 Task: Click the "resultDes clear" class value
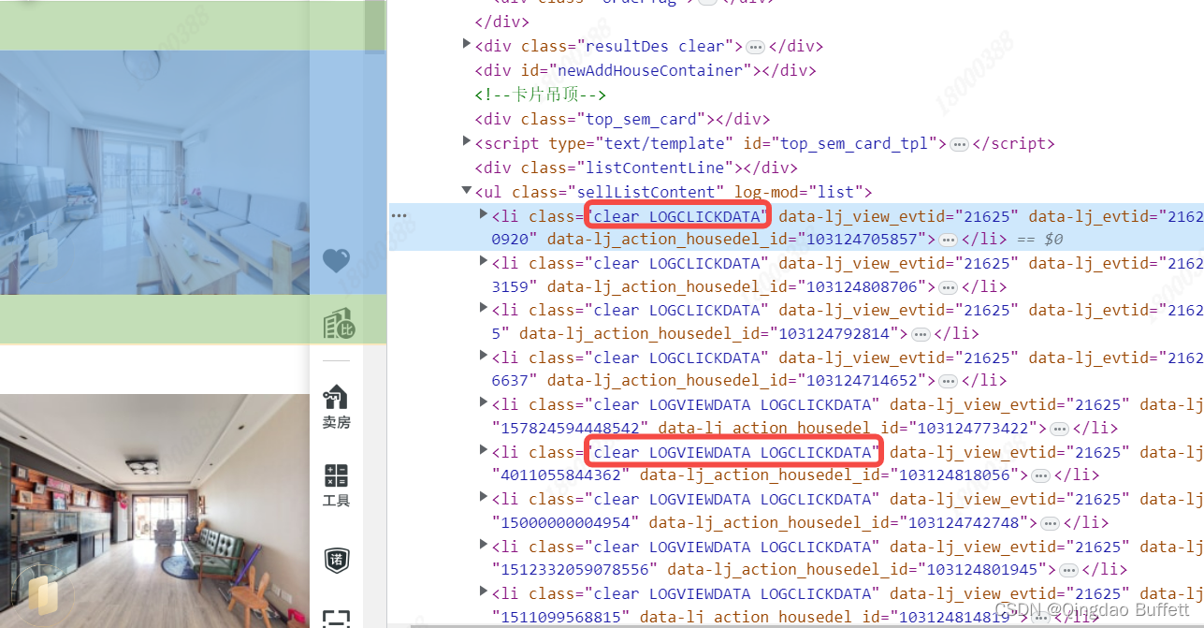click(x=655, y=46)
